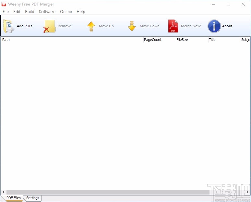Sort by the FileSize column header

(192, 40)
